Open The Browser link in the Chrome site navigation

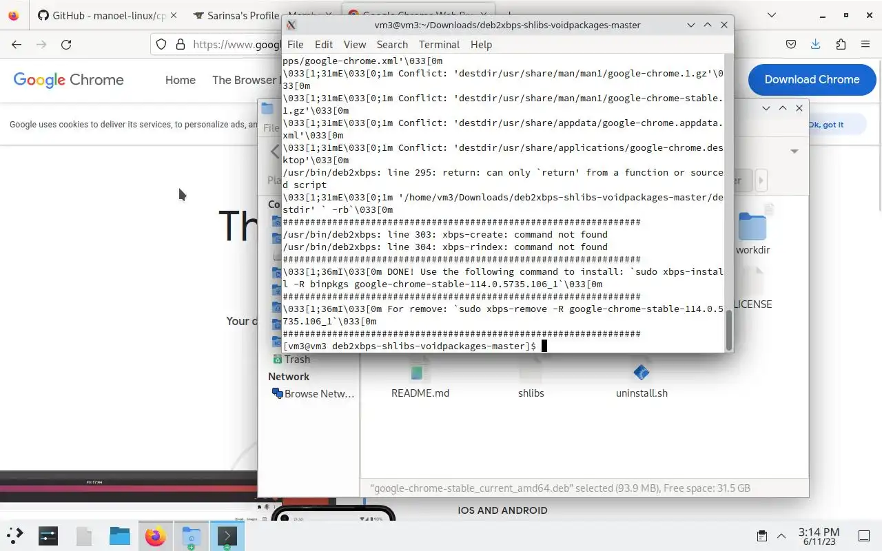tap(245, 80)
